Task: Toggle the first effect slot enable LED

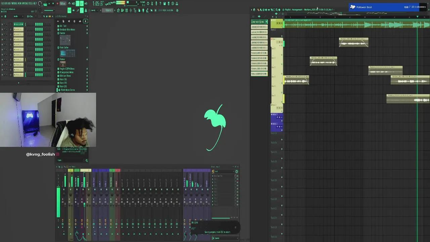Action: (x=238, y=176)
